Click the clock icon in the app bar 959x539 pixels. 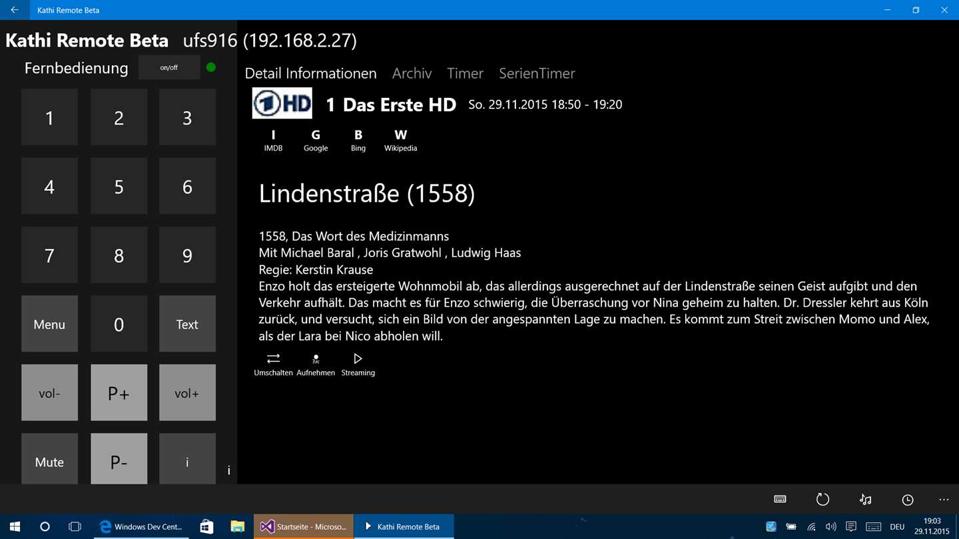tap(908, 499)
